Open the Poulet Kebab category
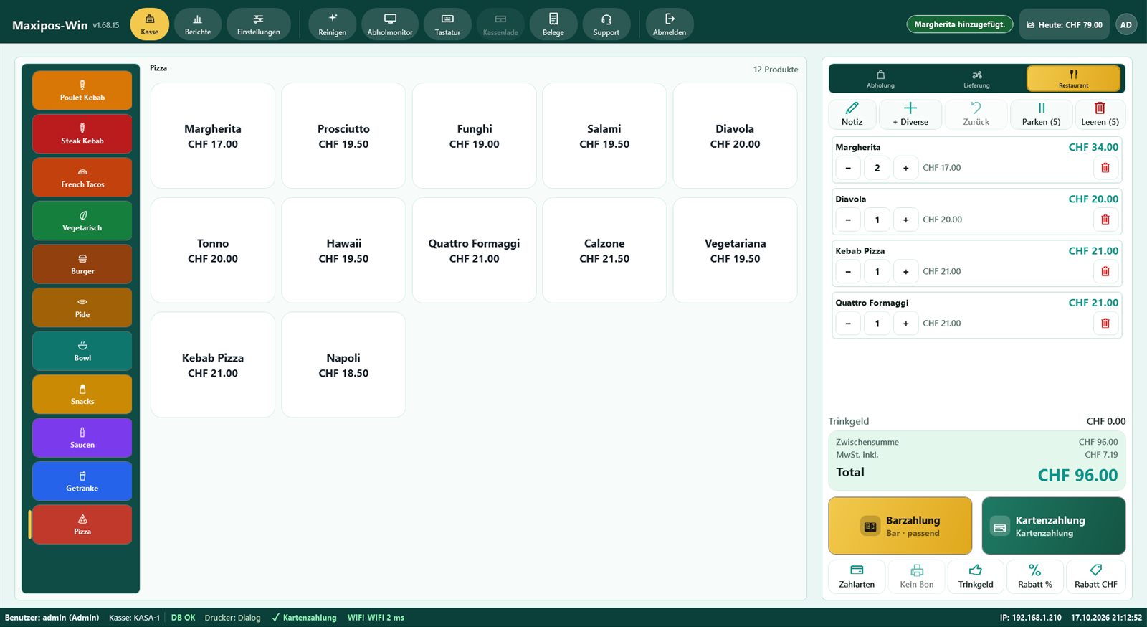This screenshot has width=1147, height=627. 82,90
